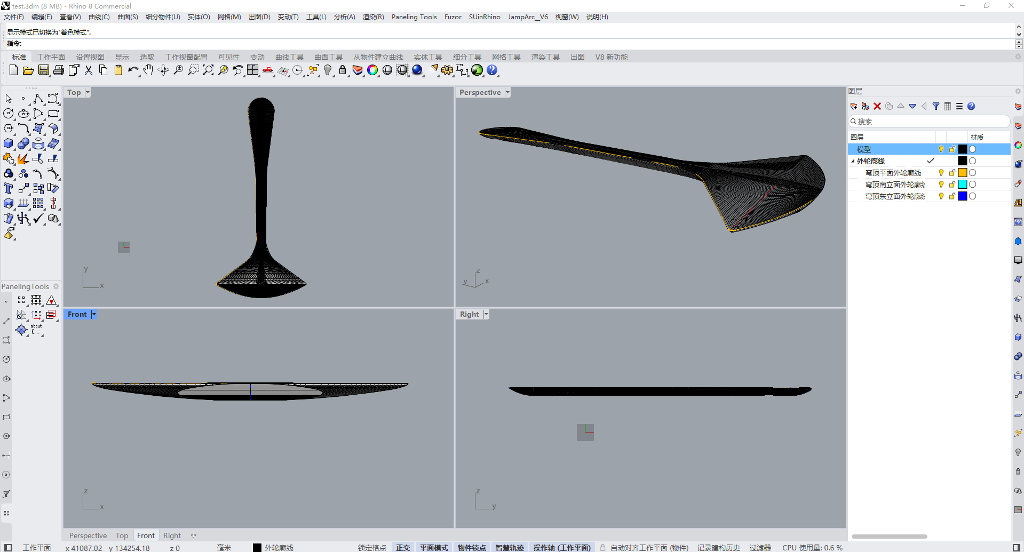Click the Save file icon in toolbar
This screenshot has height=552, width=1024.
coord(44,70)
